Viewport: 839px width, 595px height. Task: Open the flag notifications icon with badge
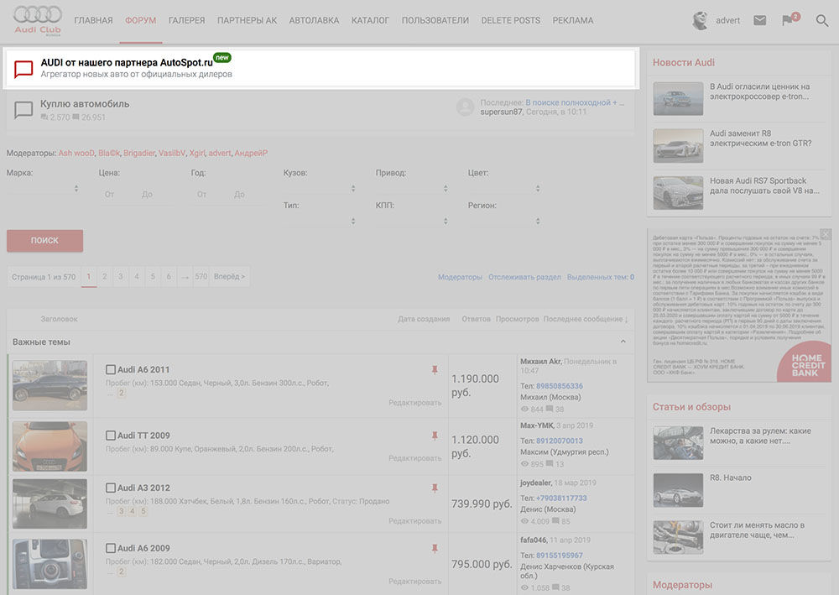789,20
